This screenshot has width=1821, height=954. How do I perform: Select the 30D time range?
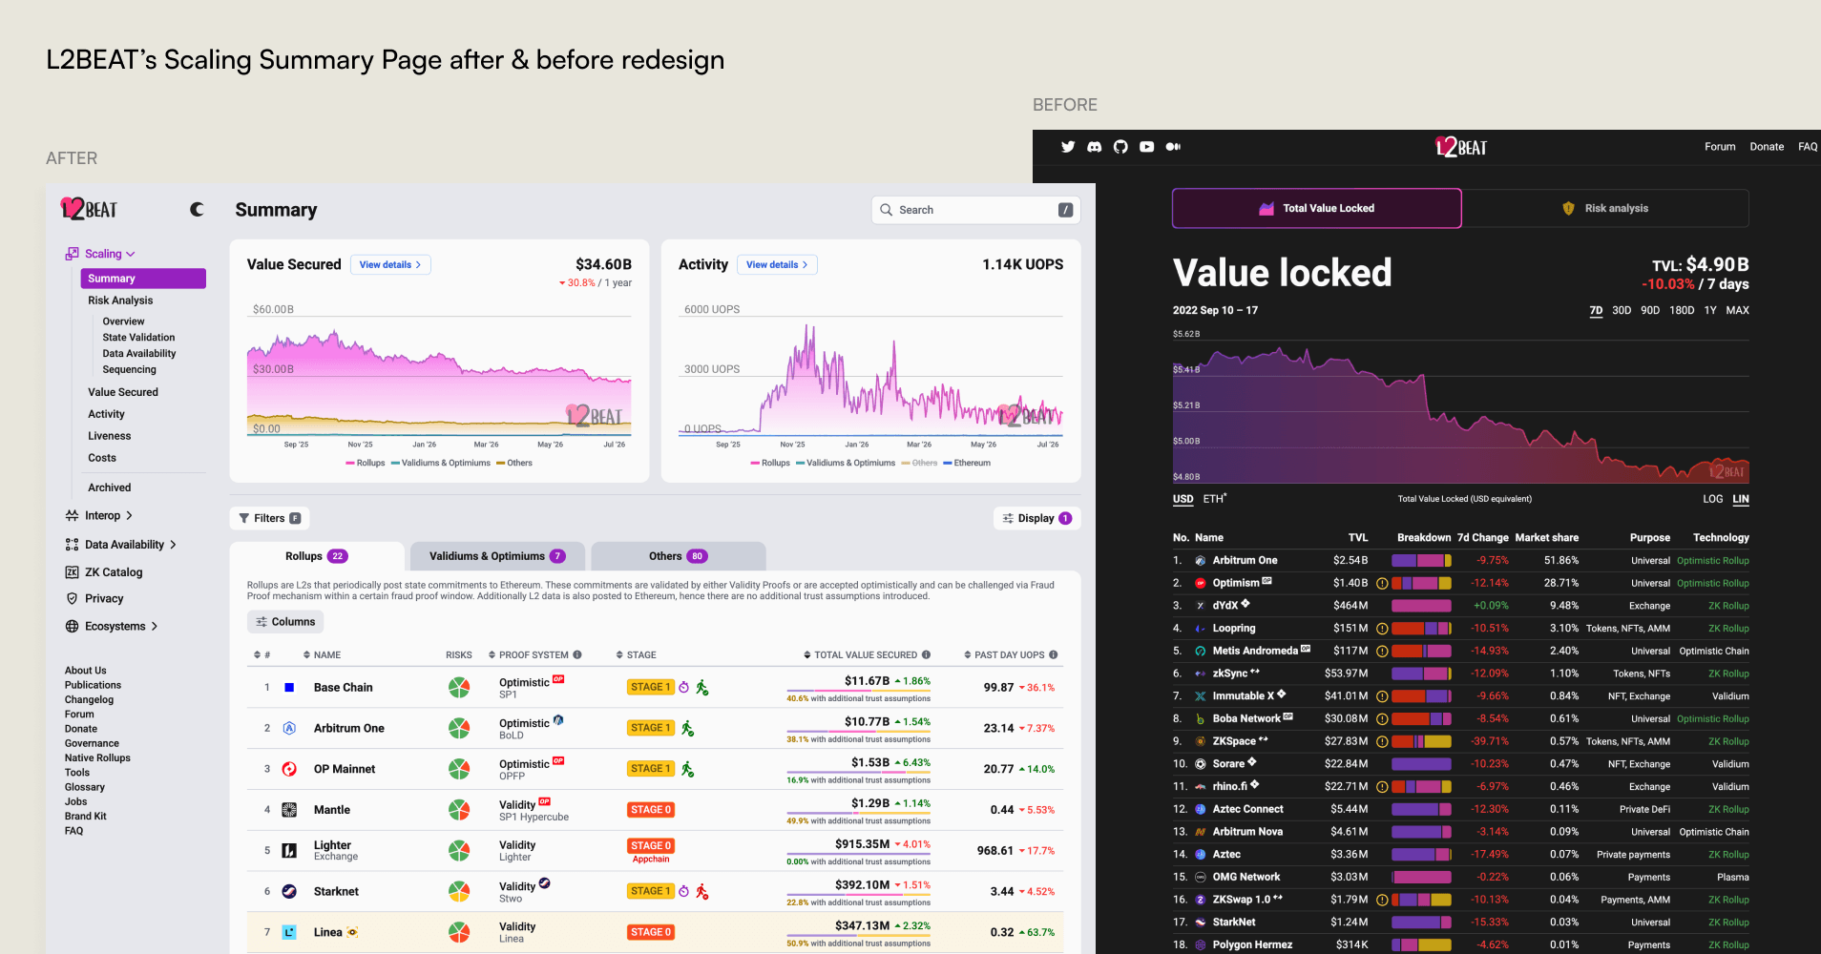click(x=1622, y=310)
